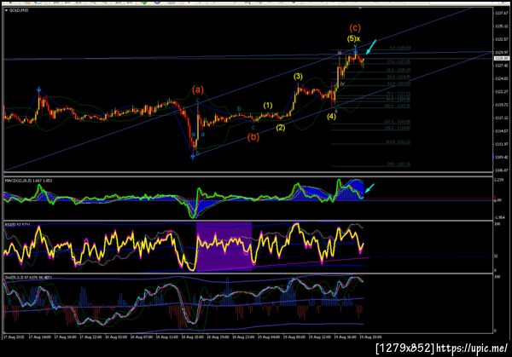The width and height of the screenshot is (512, 357).
Task: Click the 1124.82 price on the scale
Action: pyautogui.click(x=501, y=78)
